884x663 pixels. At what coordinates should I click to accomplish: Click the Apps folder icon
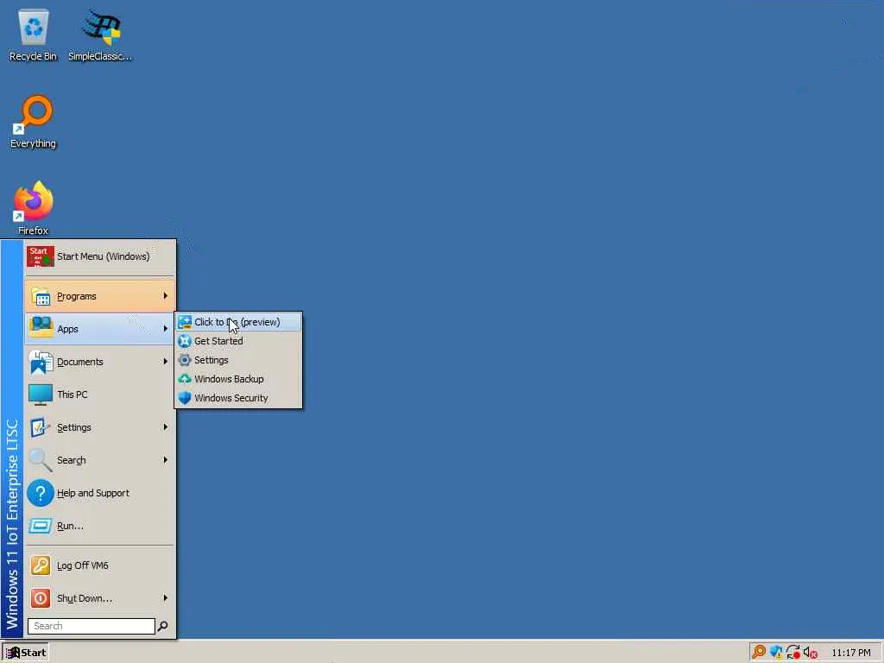pyautogui.click(x=40, y=328)
